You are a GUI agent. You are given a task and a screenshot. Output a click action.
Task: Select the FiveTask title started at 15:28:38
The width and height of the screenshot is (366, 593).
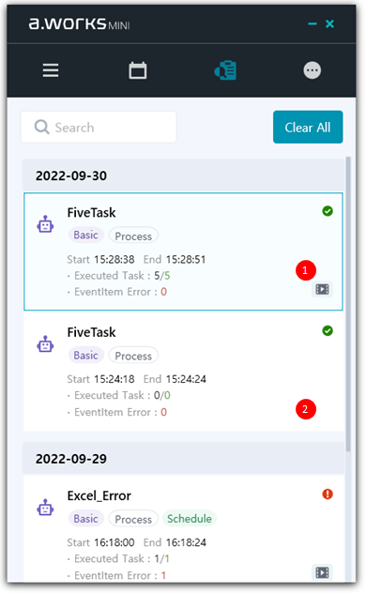(x=92, y=213)
